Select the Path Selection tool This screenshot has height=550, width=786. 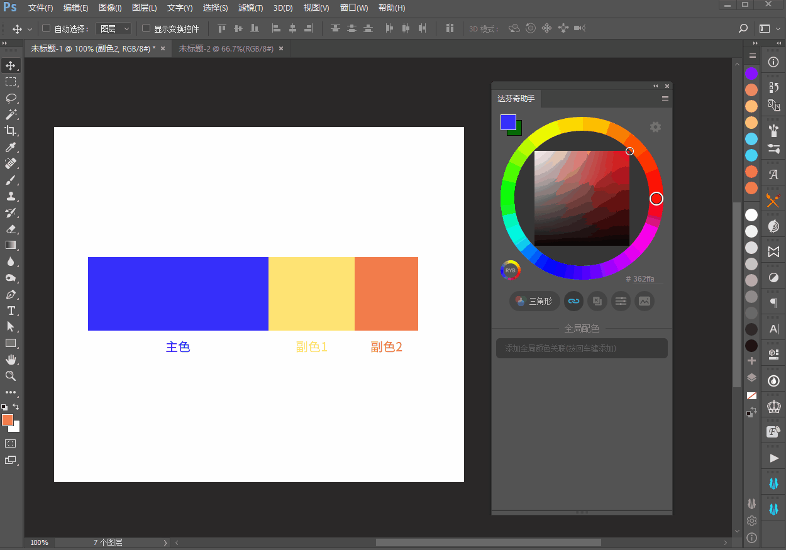11,327
